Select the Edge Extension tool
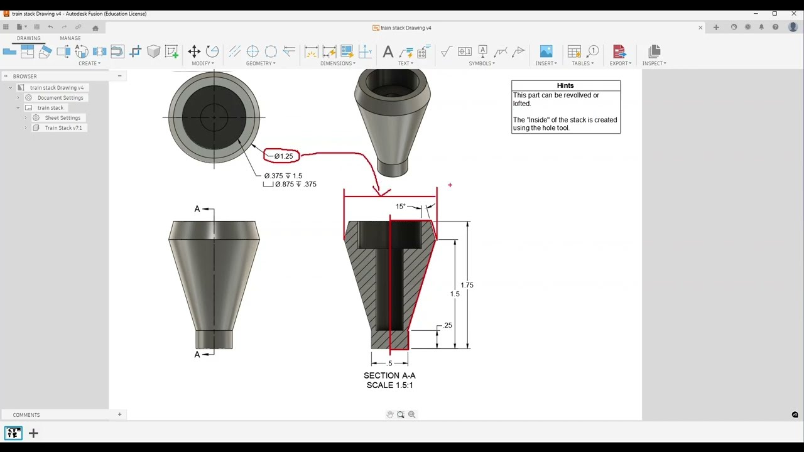Image resolution: width=804 pixels, height=452 pixels. coord(289,51)
